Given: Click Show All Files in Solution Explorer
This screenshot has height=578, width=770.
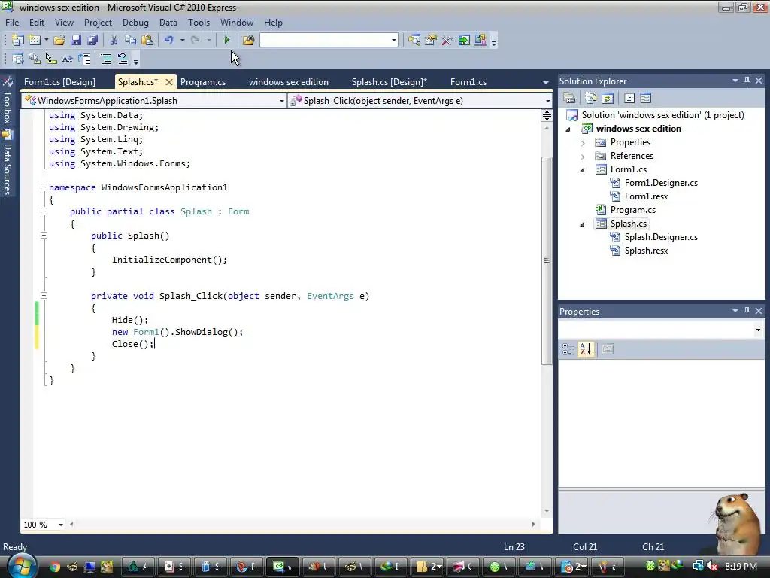Looking at the screenshot, I should click(x=591, y=99).
